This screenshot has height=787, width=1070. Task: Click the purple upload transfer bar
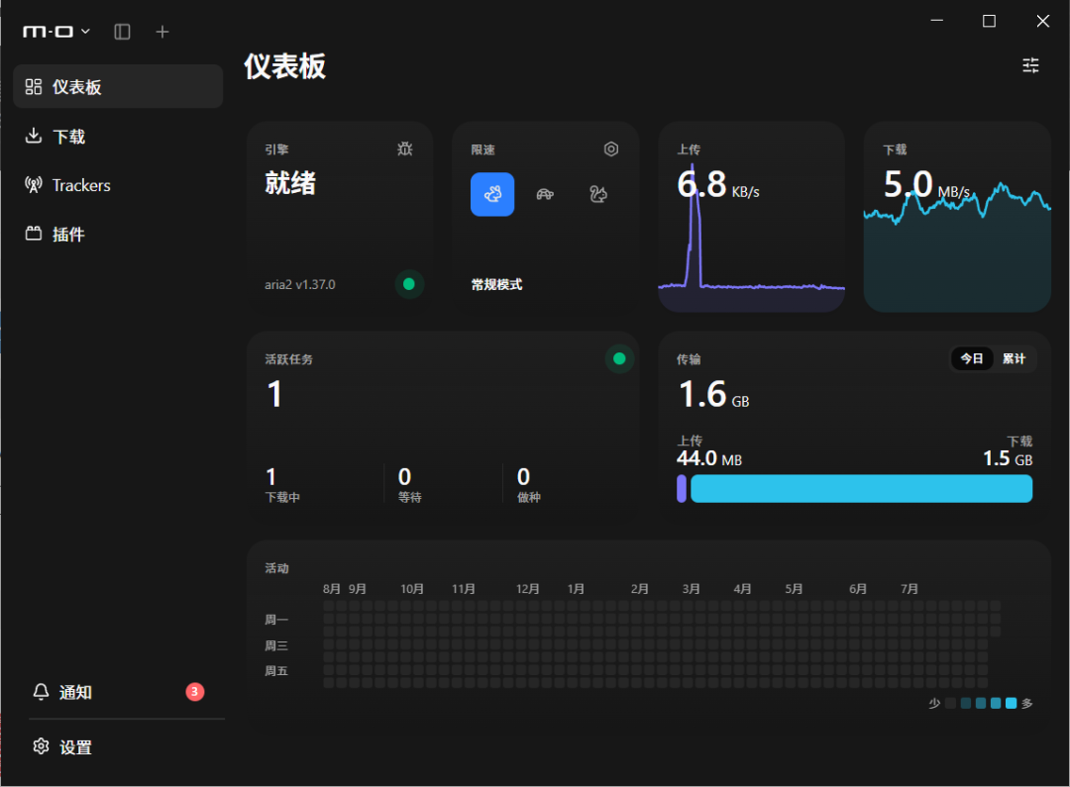click(681, 489)
